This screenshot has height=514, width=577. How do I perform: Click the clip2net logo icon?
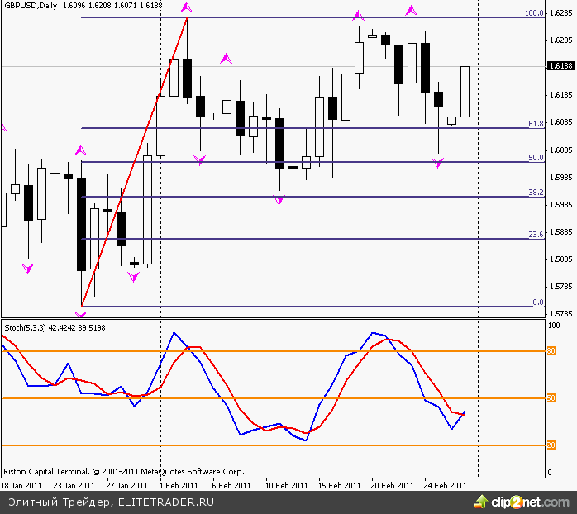tap(480, 501)
